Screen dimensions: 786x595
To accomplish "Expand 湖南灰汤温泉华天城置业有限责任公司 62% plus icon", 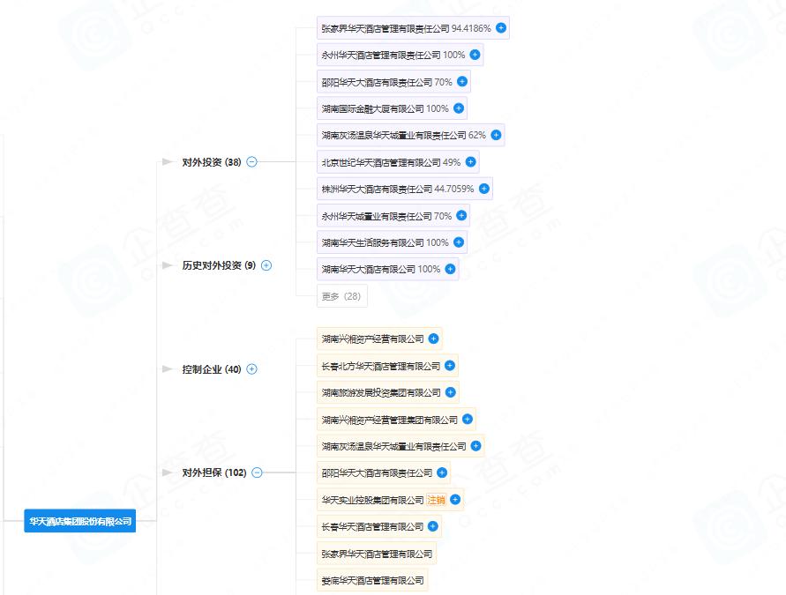I will [x=496, y=135].
